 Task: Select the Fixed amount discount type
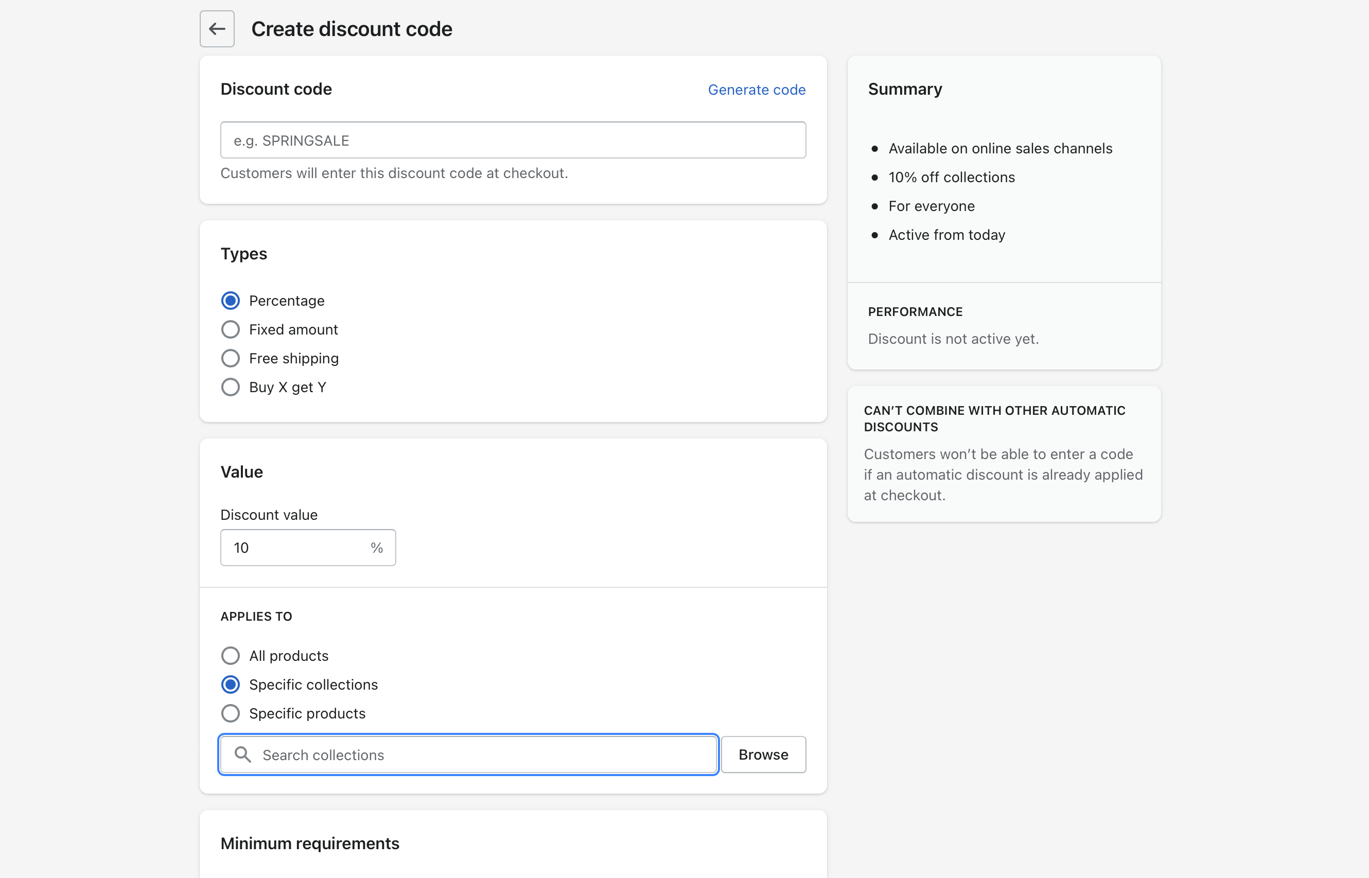(231, 329)
